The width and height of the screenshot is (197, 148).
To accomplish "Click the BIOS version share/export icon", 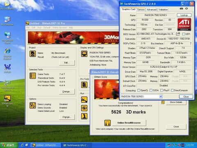I will (x=178, y=34).
